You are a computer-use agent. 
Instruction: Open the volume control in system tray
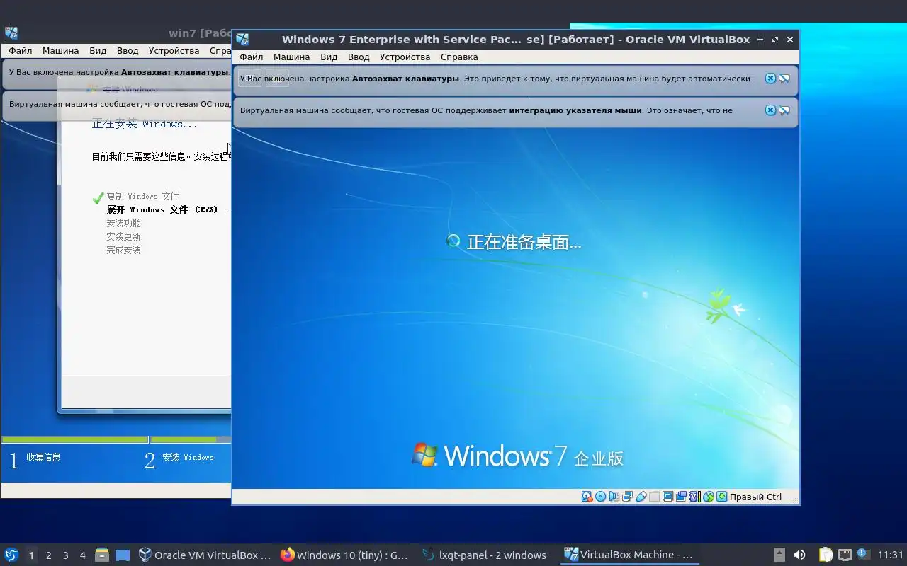coord(799,555)
